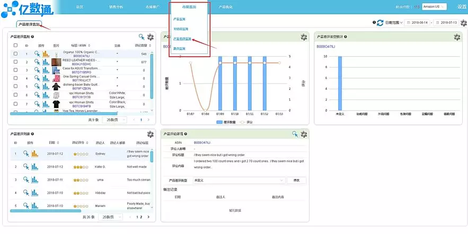
Task: Select 产品差评监测 in the open dropdown menu
Action: coord(183,39)
